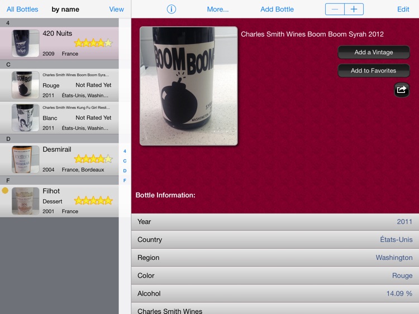This screenshot has height=314, width=419.
Task: Jump to index letter C
Action: point(125,161)
